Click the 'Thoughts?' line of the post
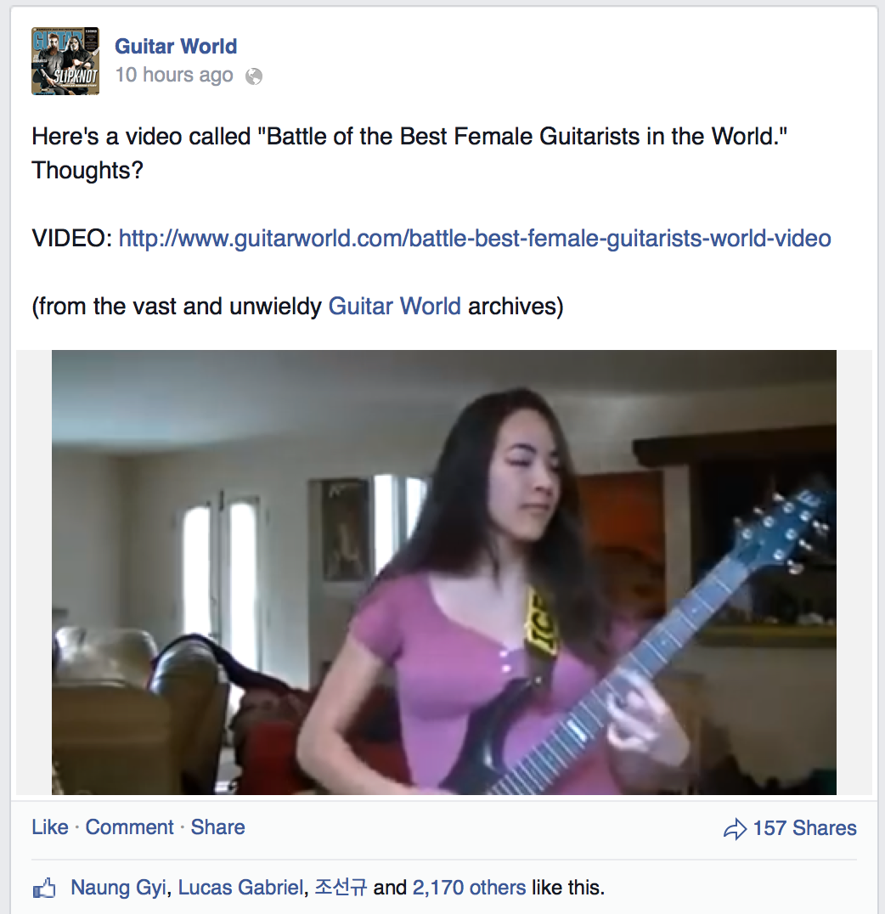The height and width of the screenshot is (914, 885). click(87, 170)
